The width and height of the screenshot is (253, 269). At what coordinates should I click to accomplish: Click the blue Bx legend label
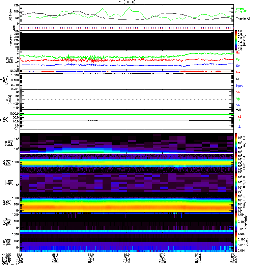coord(238,66)
